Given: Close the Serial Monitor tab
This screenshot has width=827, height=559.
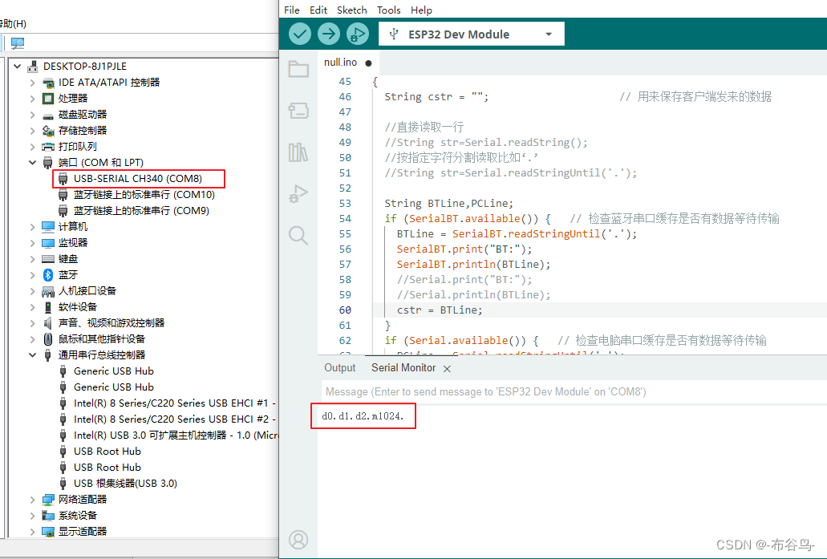Looking at the screenshot, I should point(448,368).
